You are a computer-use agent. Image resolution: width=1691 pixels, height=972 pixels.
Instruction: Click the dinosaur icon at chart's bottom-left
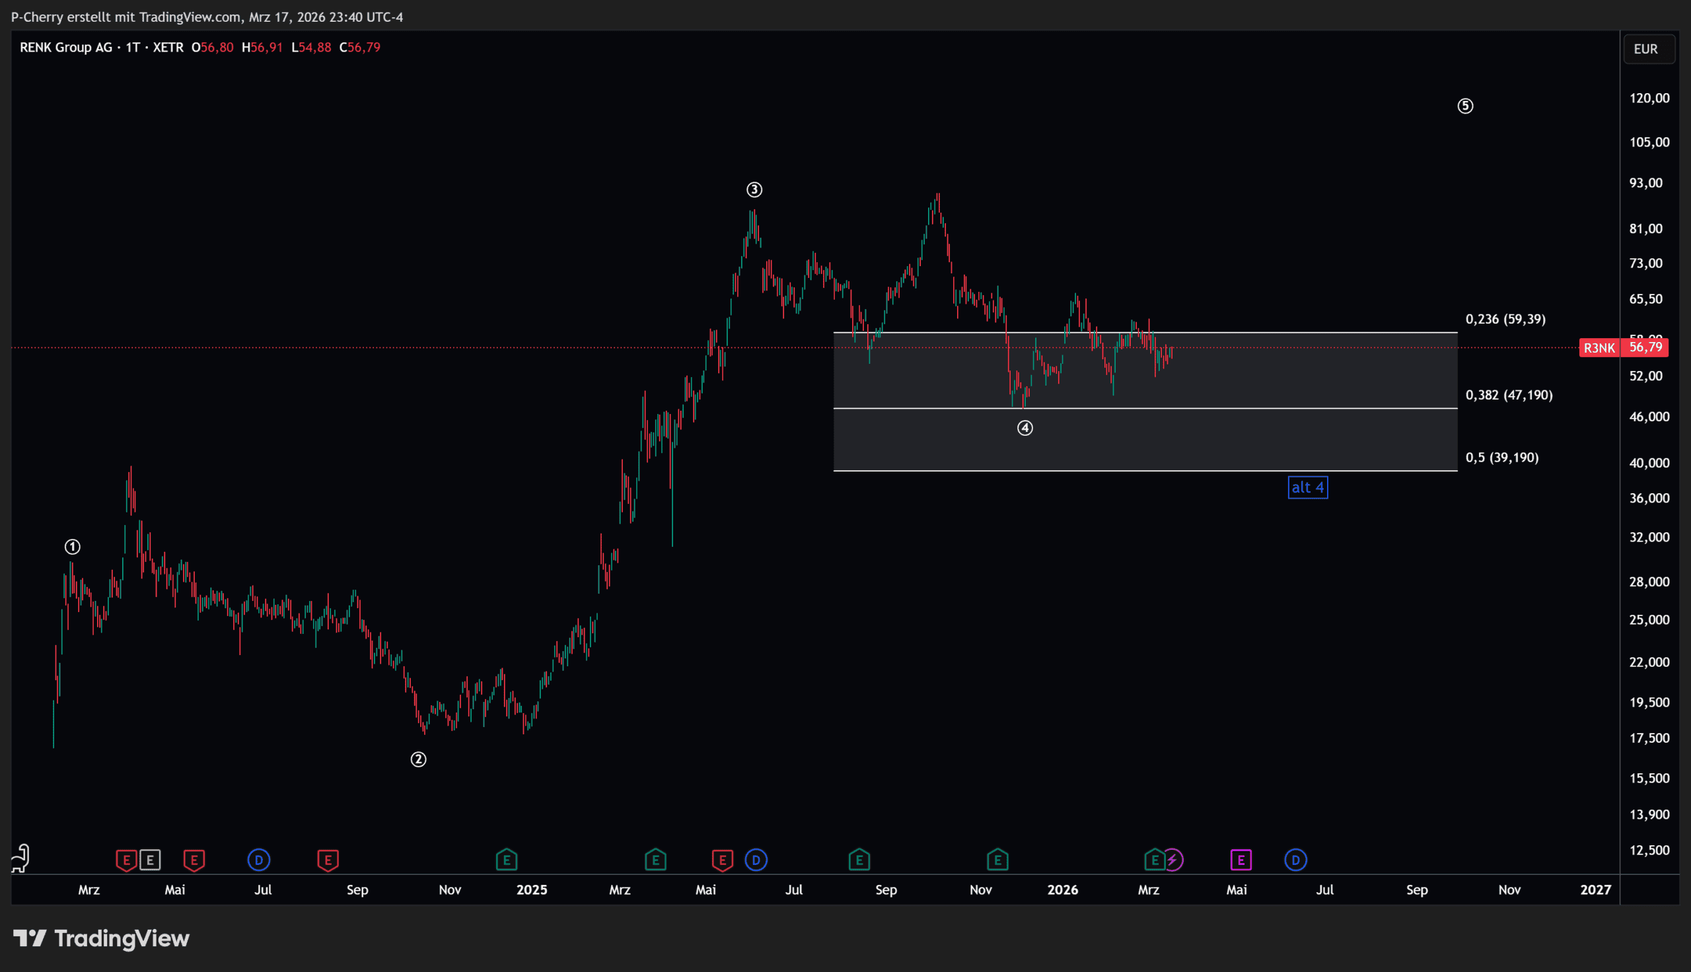coord(20,858)
